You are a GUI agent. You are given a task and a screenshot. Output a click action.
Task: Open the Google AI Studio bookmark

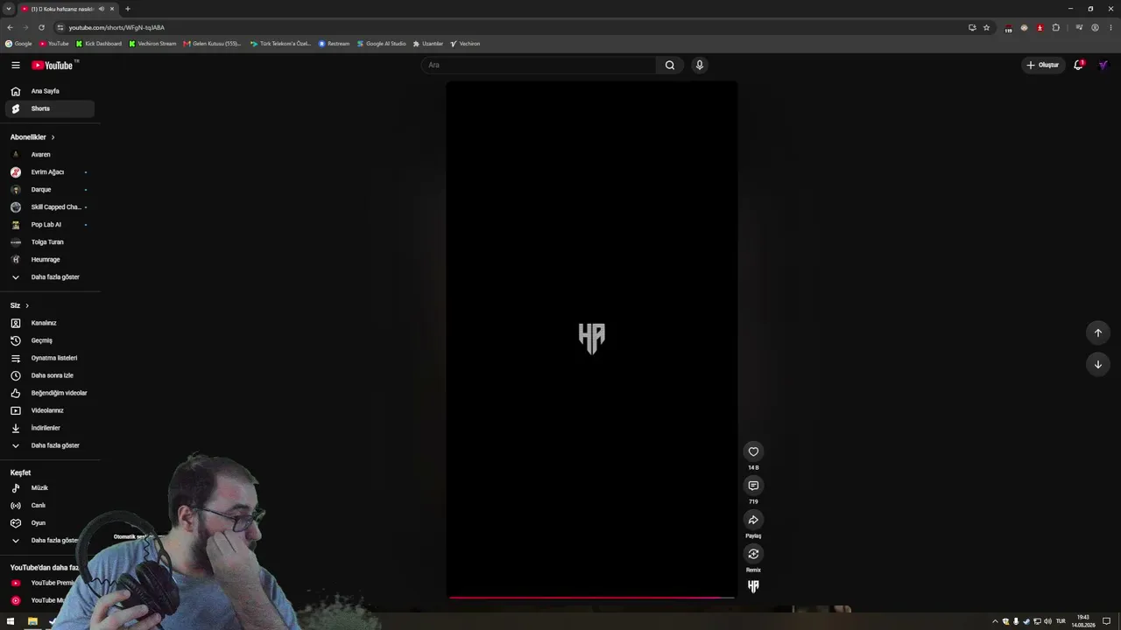tap(381, 43)
